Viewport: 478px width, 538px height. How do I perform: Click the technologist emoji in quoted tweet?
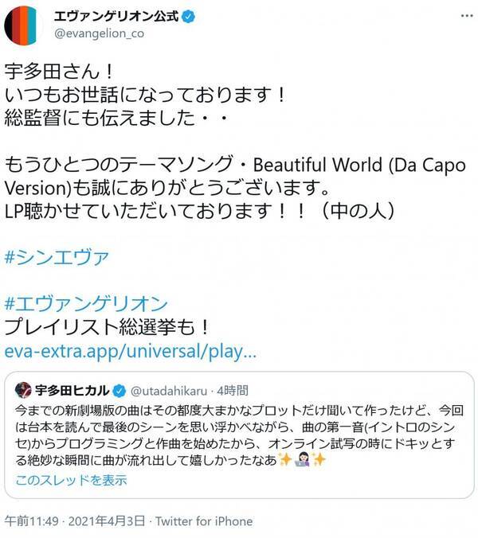[x=302, y=459]
